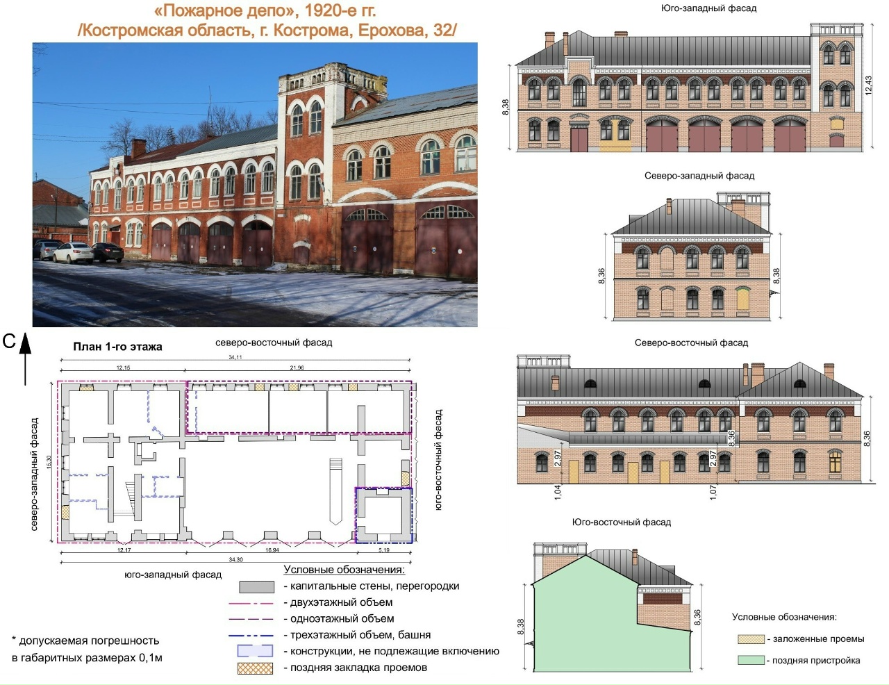889x685 pixels.
Task: Click the fire station photograph
Action: [x=255, y=184]
